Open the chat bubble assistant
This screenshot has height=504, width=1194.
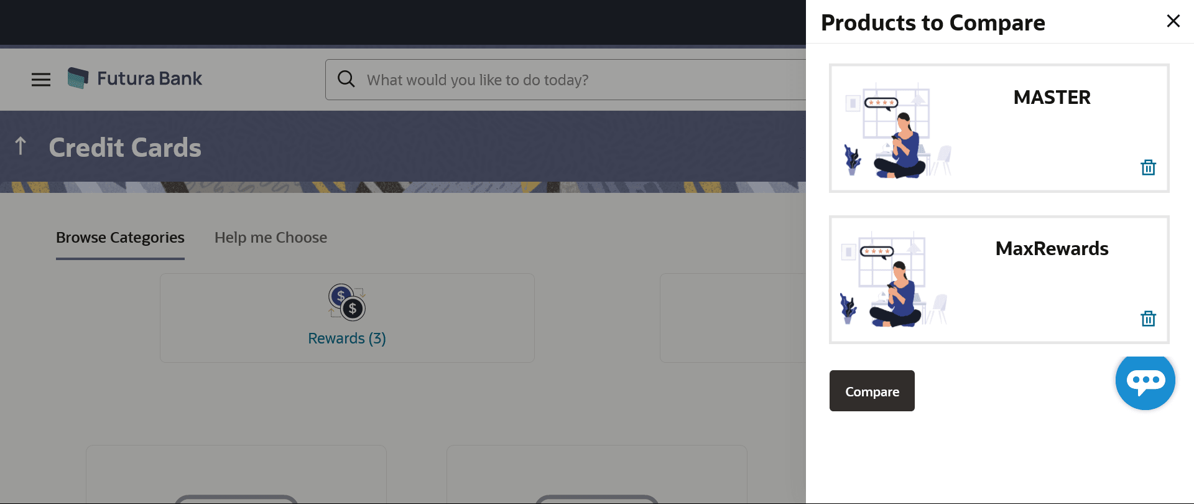(1145, 381)
